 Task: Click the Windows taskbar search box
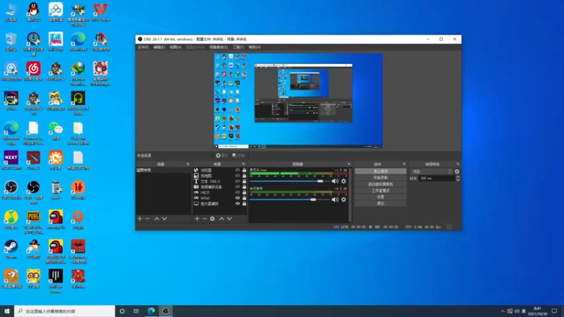[65, 311]
